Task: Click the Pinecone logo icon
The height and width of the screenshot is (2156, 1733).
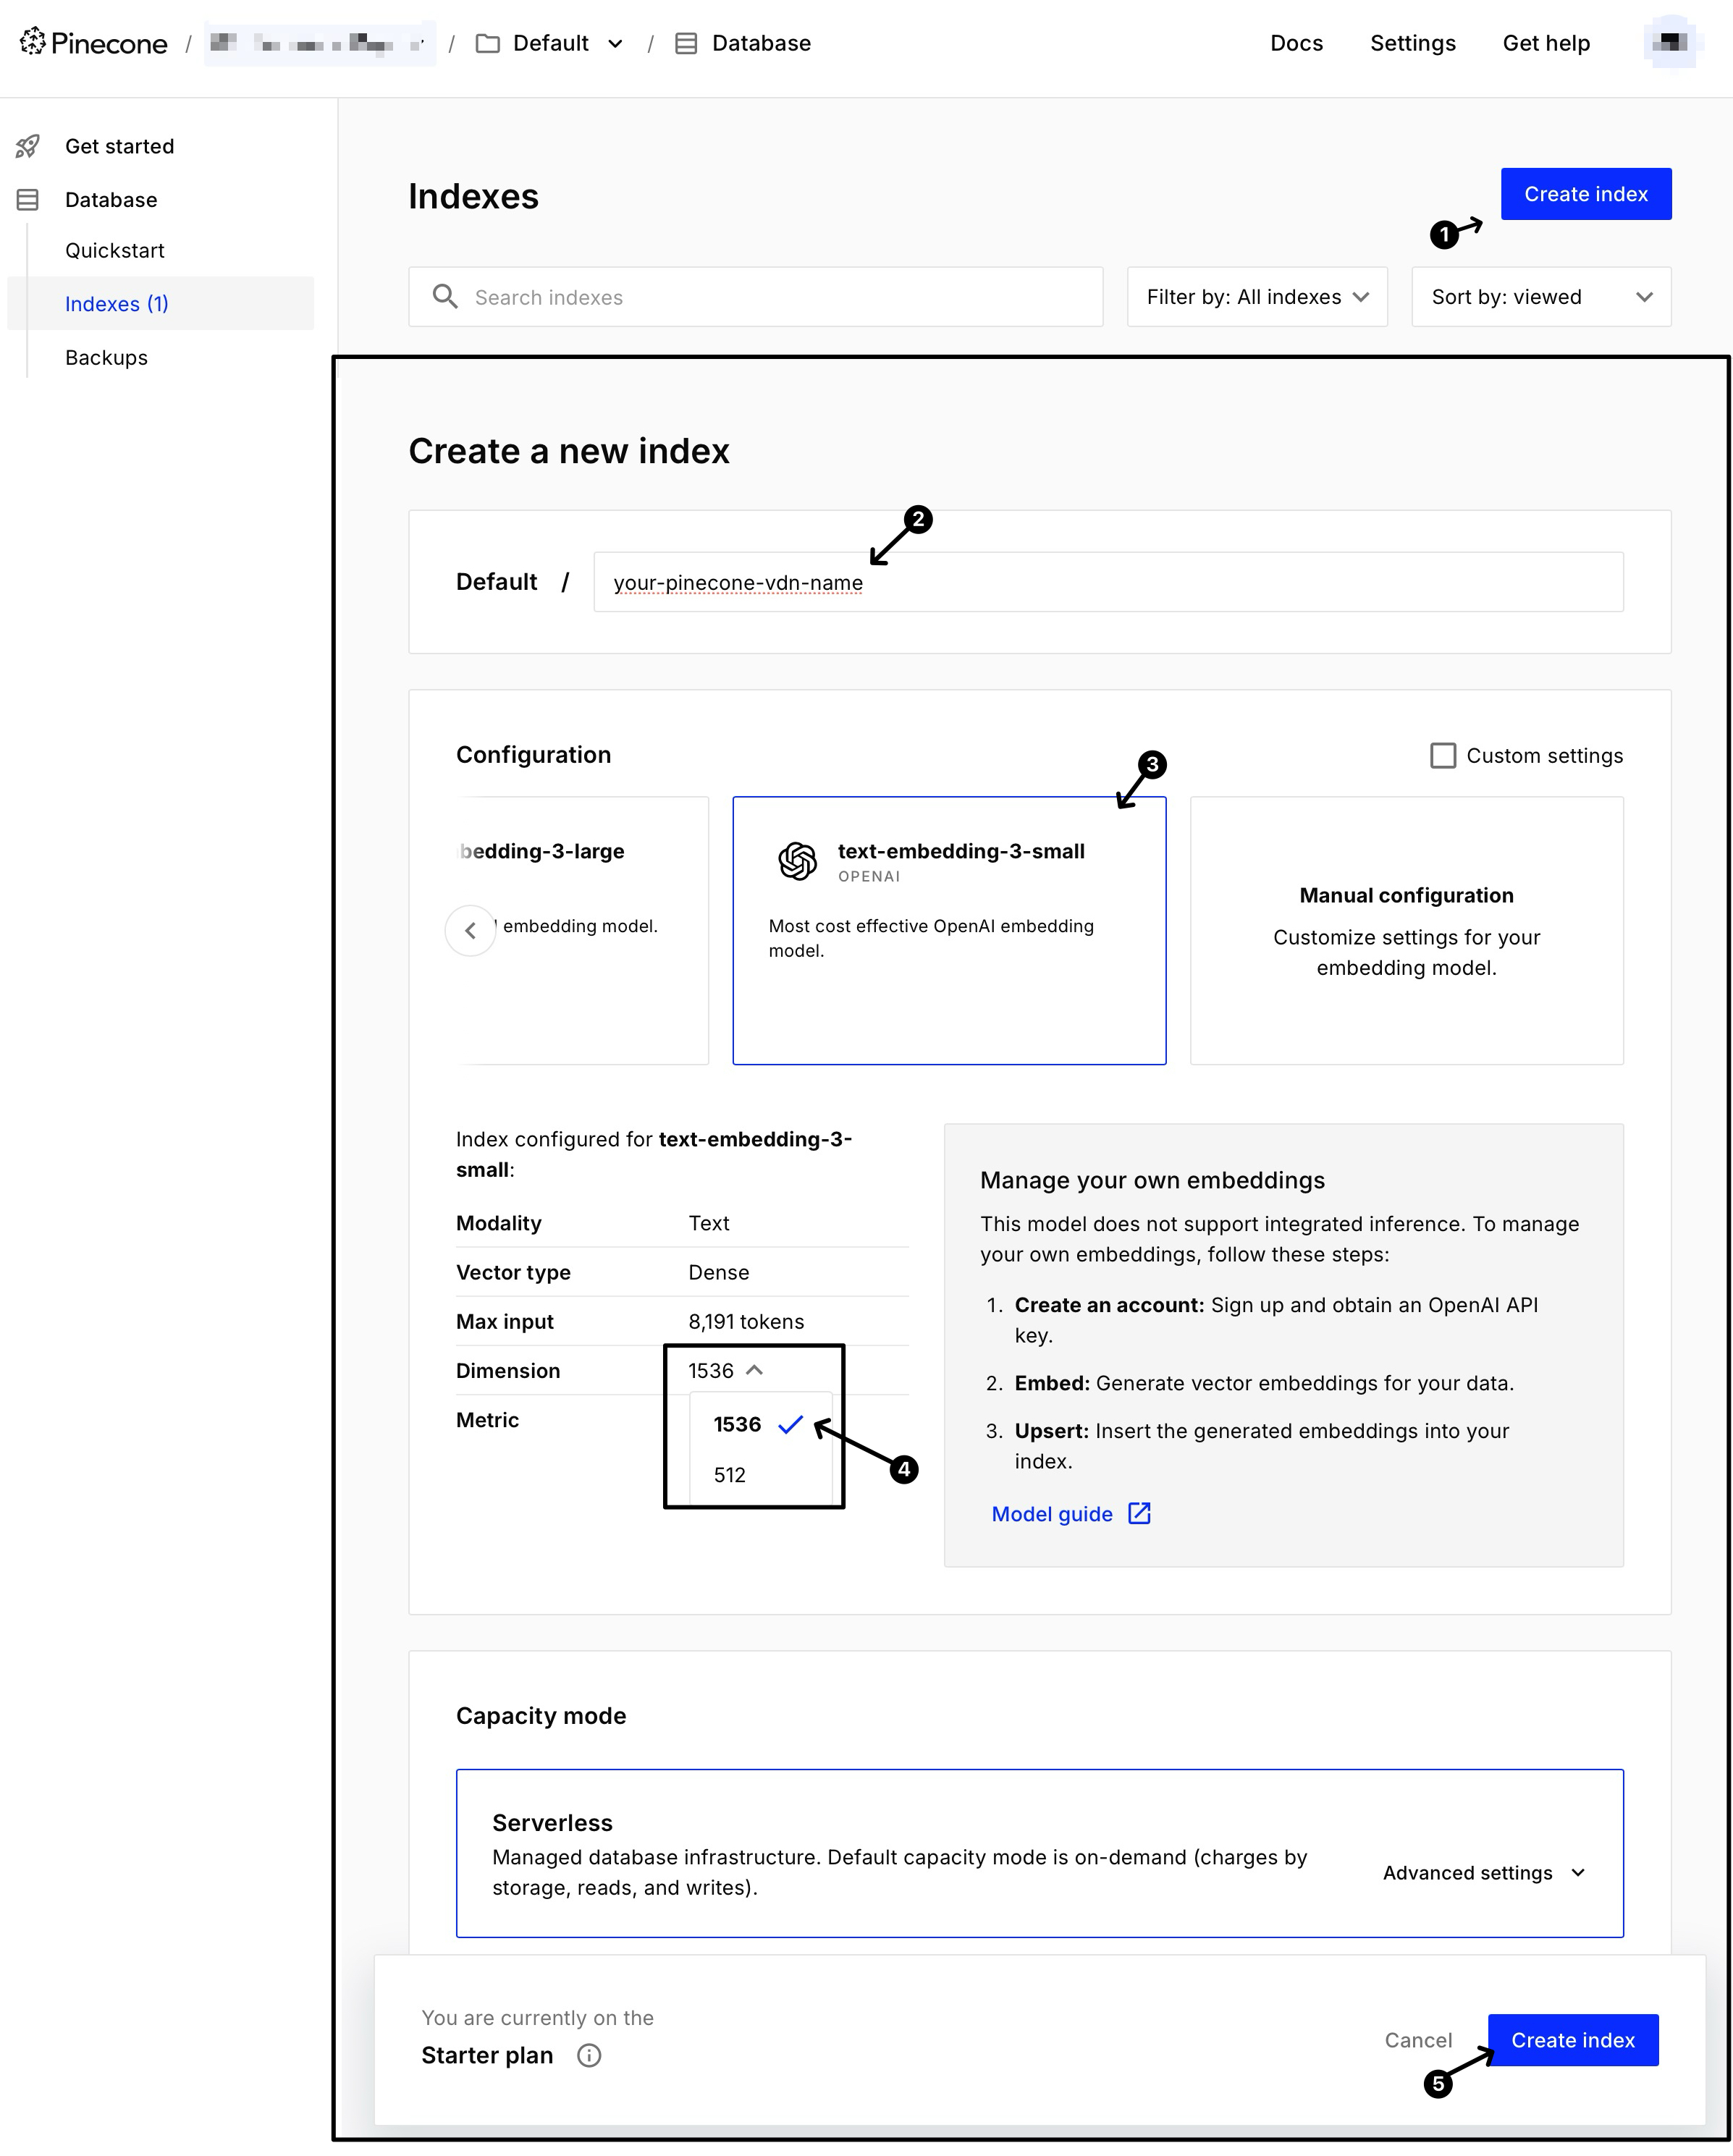Action: pos(33,42)
